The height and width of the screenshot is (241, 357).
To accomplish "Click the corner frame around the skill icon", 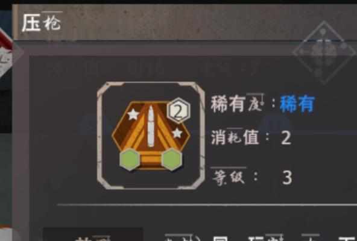I will 151,136.
